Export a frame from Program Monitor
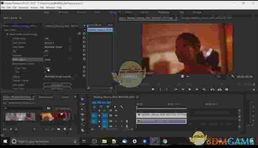 [227, 90]
